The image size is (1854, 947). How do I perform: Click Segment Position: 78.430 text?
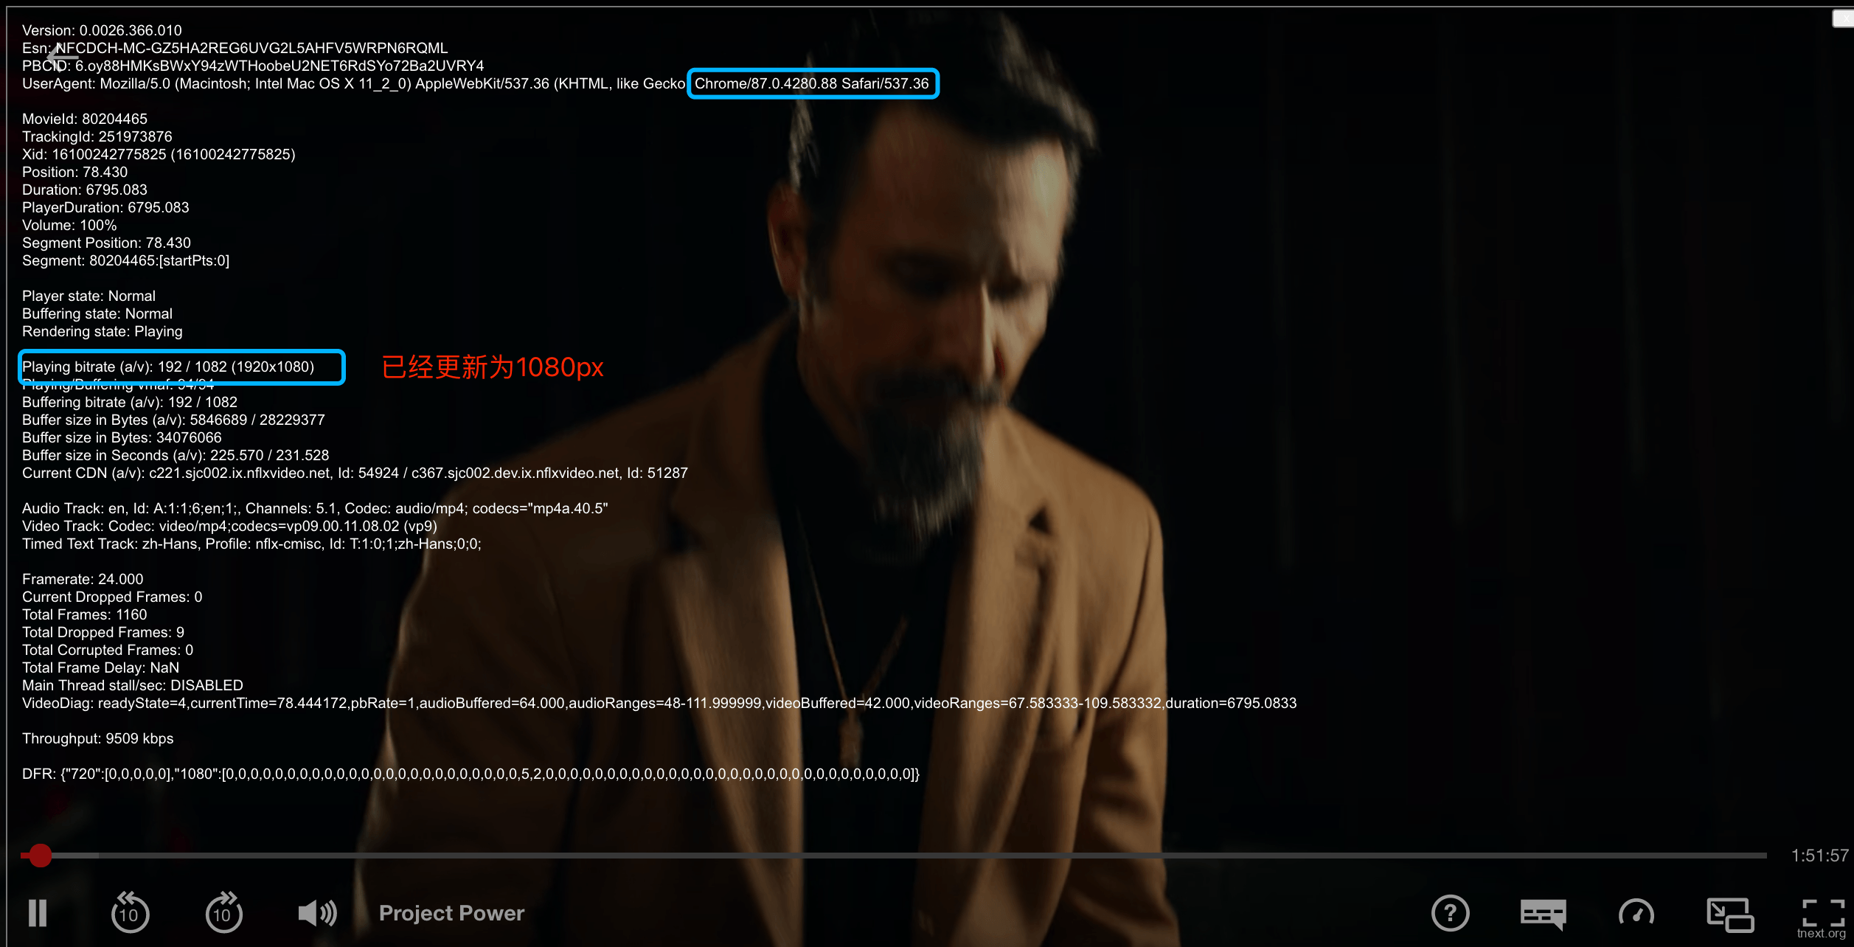(106, 243)
